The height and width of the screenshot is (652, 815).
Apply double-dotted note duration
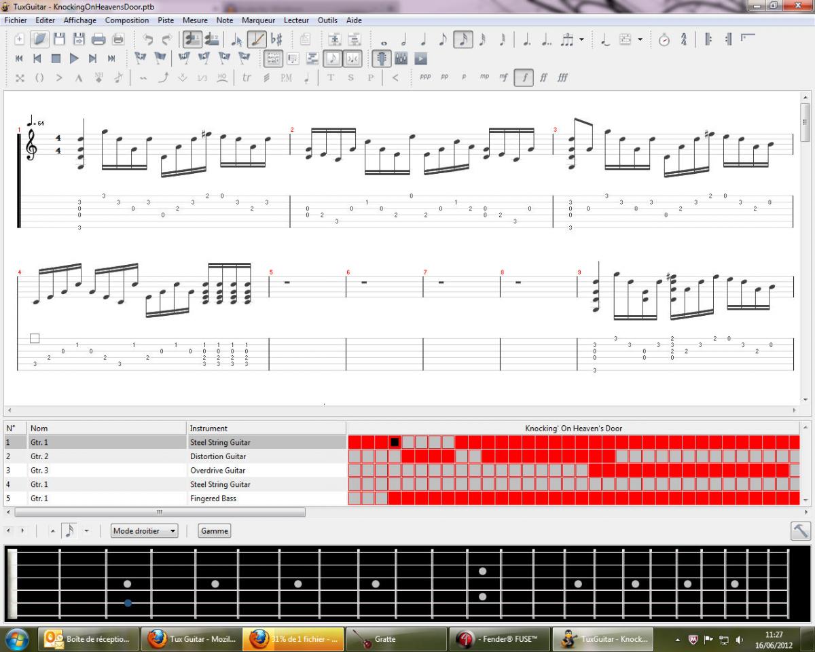[x=546, y=39]
